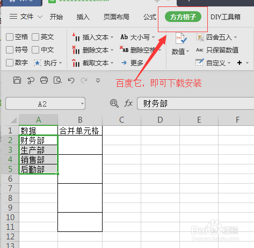Click the 大小写 Ab icon
The image size is (254, 248).
124,37
